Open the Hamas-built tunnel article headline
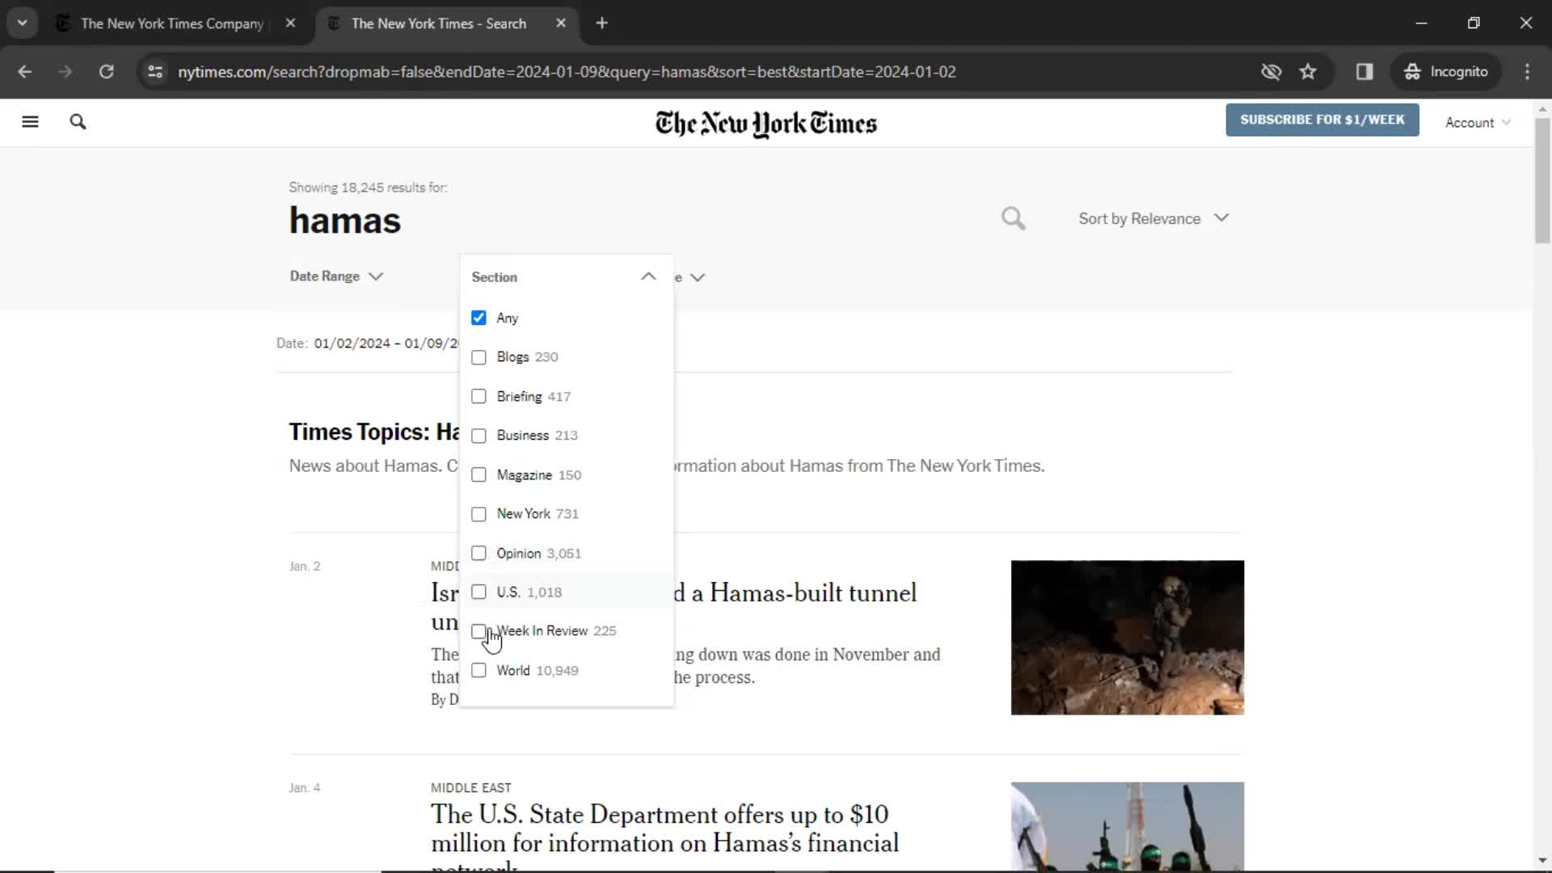 796,593
